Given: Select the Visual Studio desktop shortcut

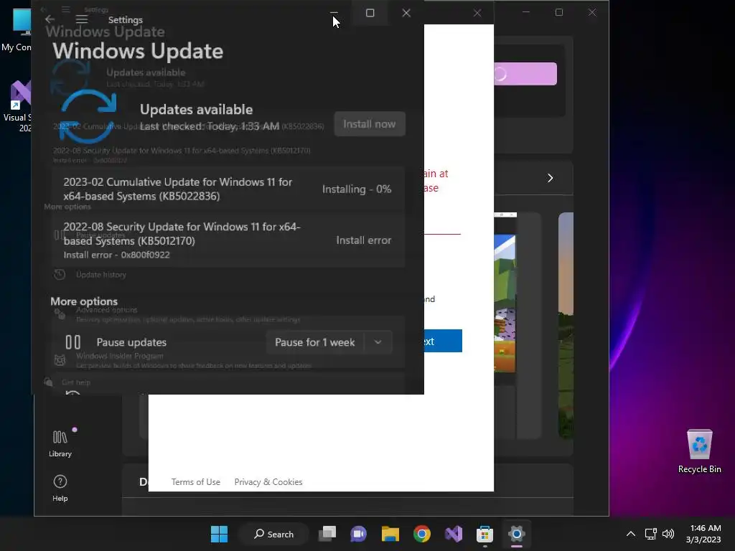Looking at the screenshot, I should coord(18,106).
